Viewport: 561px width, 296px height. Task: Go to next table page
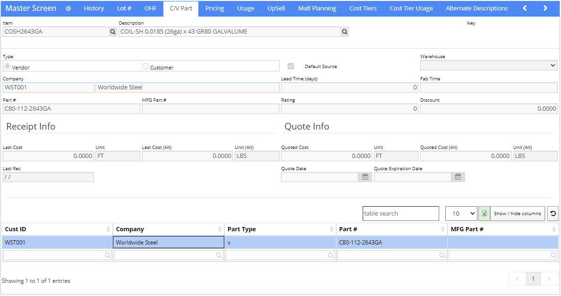click(x=549, y=279)
